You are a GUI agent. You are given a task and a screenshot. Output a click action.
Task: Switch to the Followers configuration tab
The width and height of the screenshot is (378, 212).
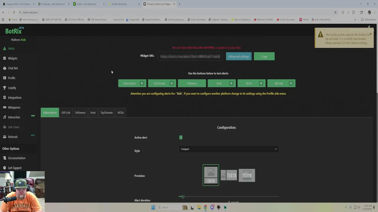80,112
